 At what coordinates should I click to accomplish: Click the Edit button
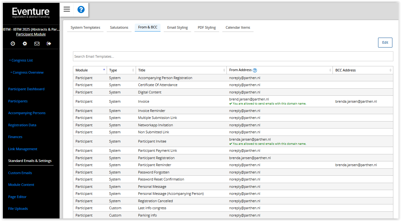pyautogui.click(x=385, y=42)
